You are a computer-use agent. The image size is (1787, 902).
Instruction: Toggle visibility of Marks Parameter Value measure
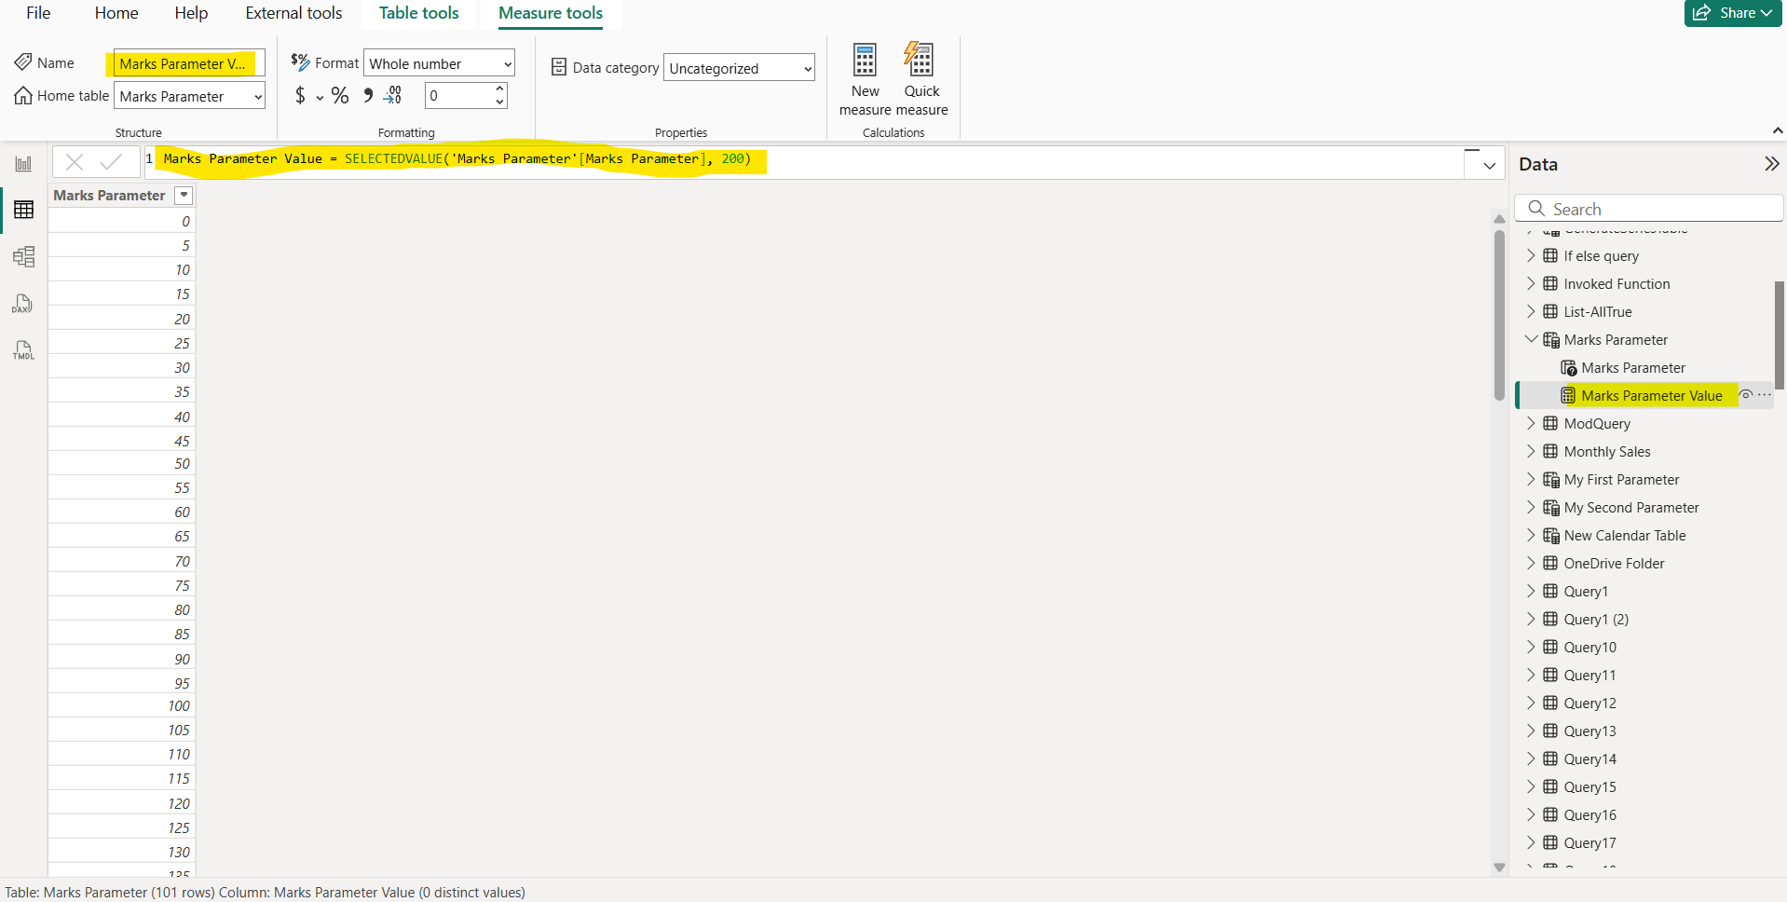[1745, 395]
